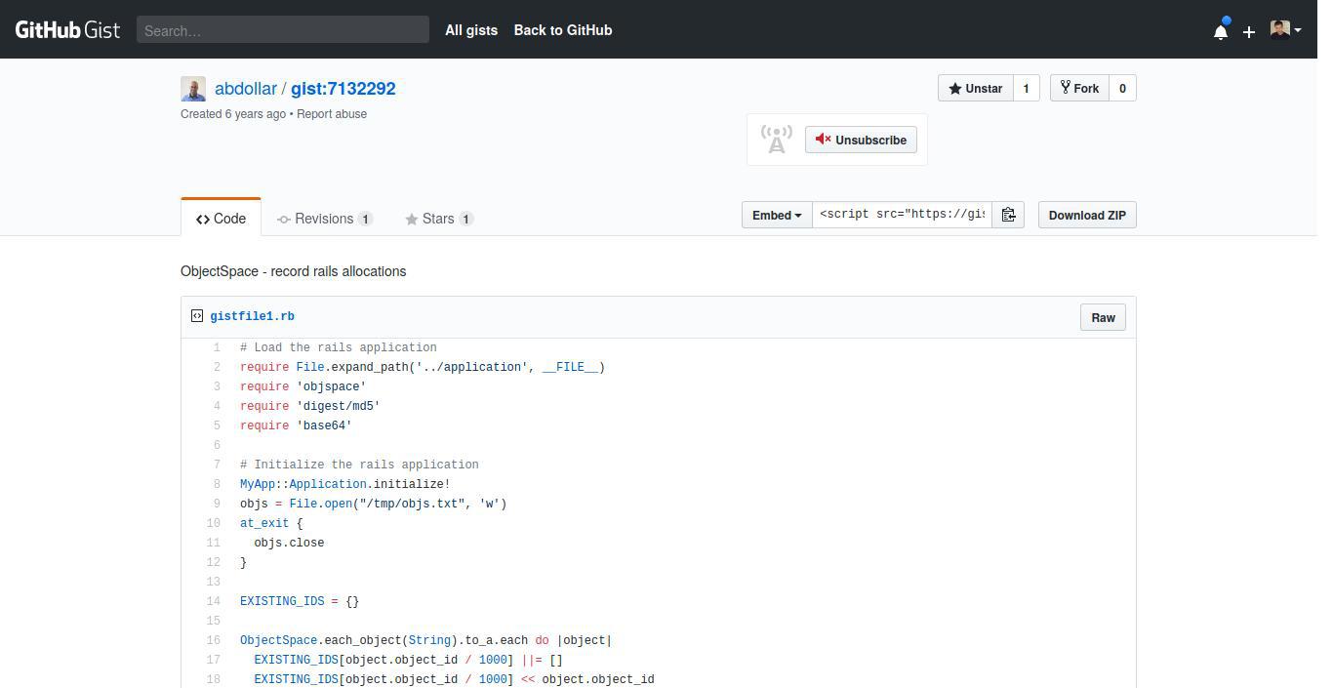The width and height of the screenshot is (1333, 688).
Task: View the star count of 1
Action: coord(1026,88)
